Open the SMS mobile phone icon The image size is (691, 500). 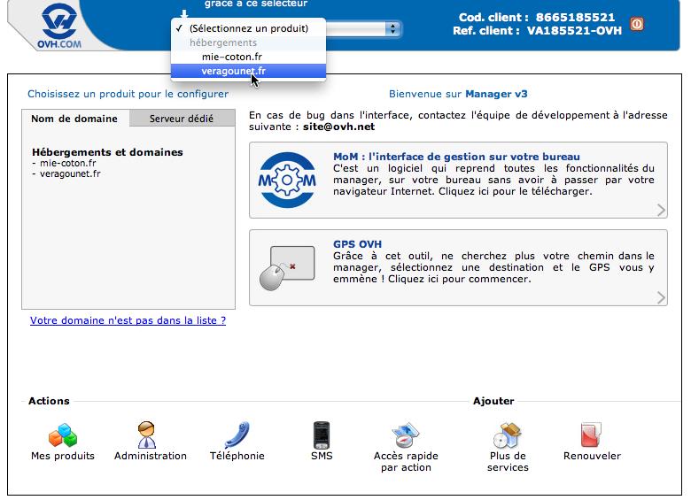pyautogui.click(x=322, y=435)
